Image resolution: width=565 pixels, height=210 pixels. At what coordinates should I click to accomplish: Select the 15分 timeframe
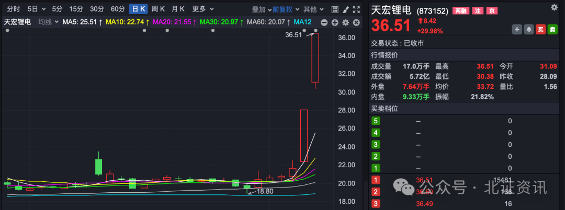point(76,9)
